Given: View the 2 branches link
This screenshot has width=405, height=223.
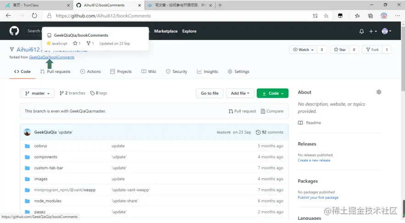Looking at the screenshot, I should point(72,93).
